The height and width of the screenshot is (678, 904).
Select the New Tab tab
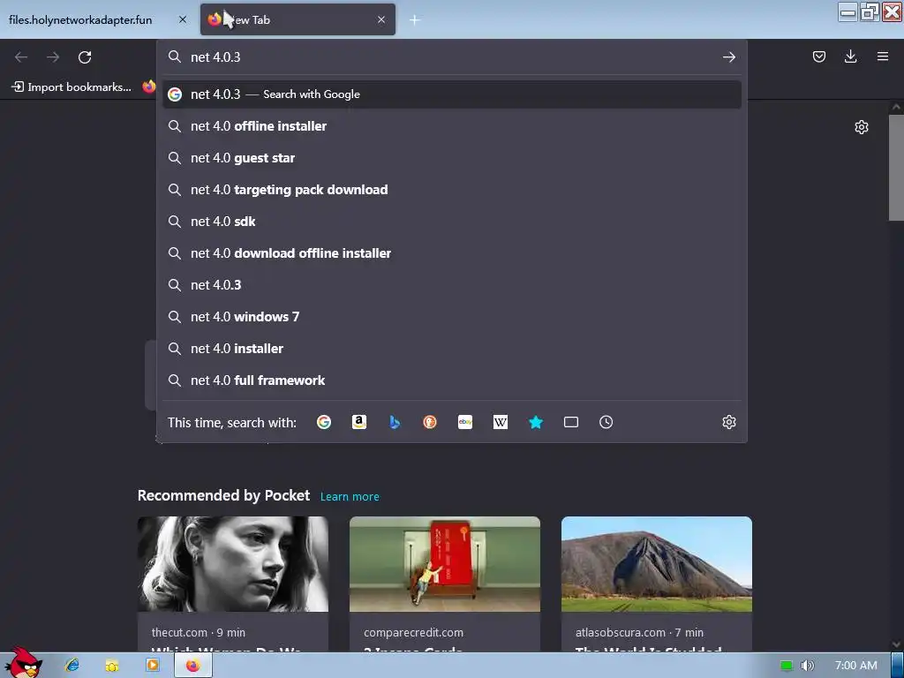(x=298, y=19)
